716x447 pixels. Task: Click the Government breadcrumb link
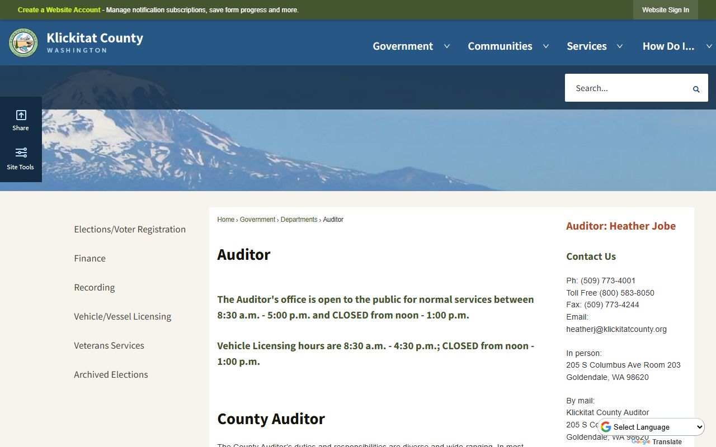pos(257,220)
